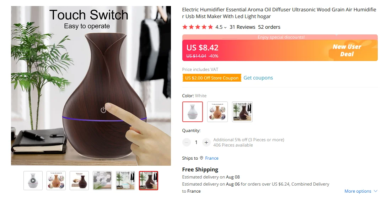Click the US $2.00 Off Store Coupon tag
This screenshot has width=382, height=198.
point(212,78)
